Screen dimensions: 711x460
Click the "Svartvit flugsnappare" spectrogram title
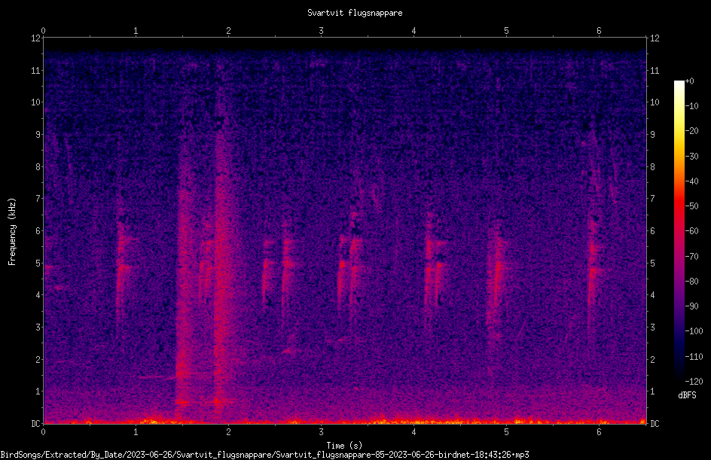click(x=355, y=13)
